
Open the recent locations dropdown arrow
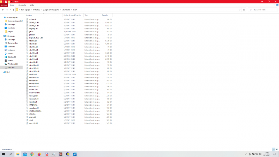[x=10, y=10]
